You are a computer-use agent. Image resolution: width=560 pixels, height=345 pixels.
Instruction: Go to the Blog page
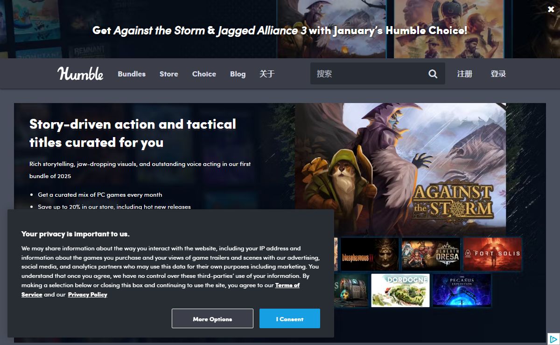238,74
